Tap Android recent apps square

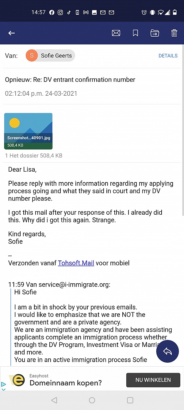130,400
